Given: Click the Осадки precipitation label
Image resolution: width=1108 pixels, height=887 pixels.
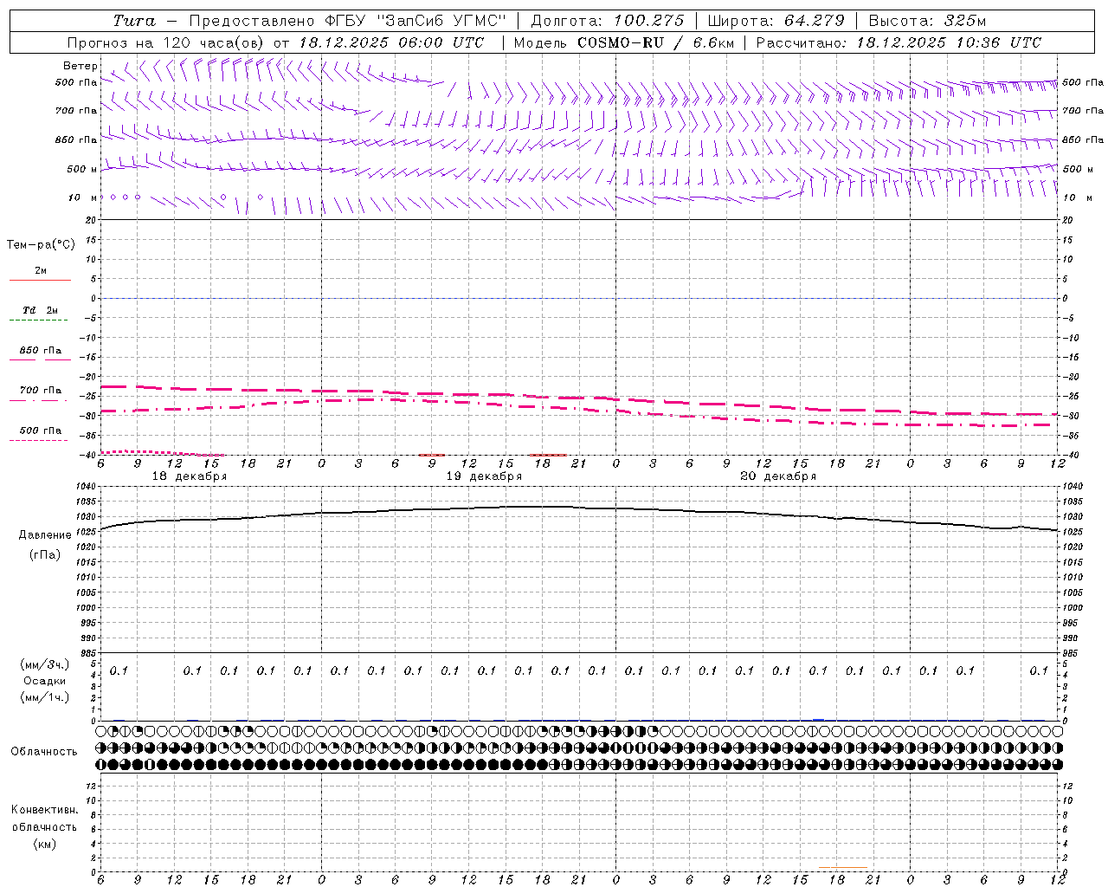Looking at the screenshot, I should point(44,681).
